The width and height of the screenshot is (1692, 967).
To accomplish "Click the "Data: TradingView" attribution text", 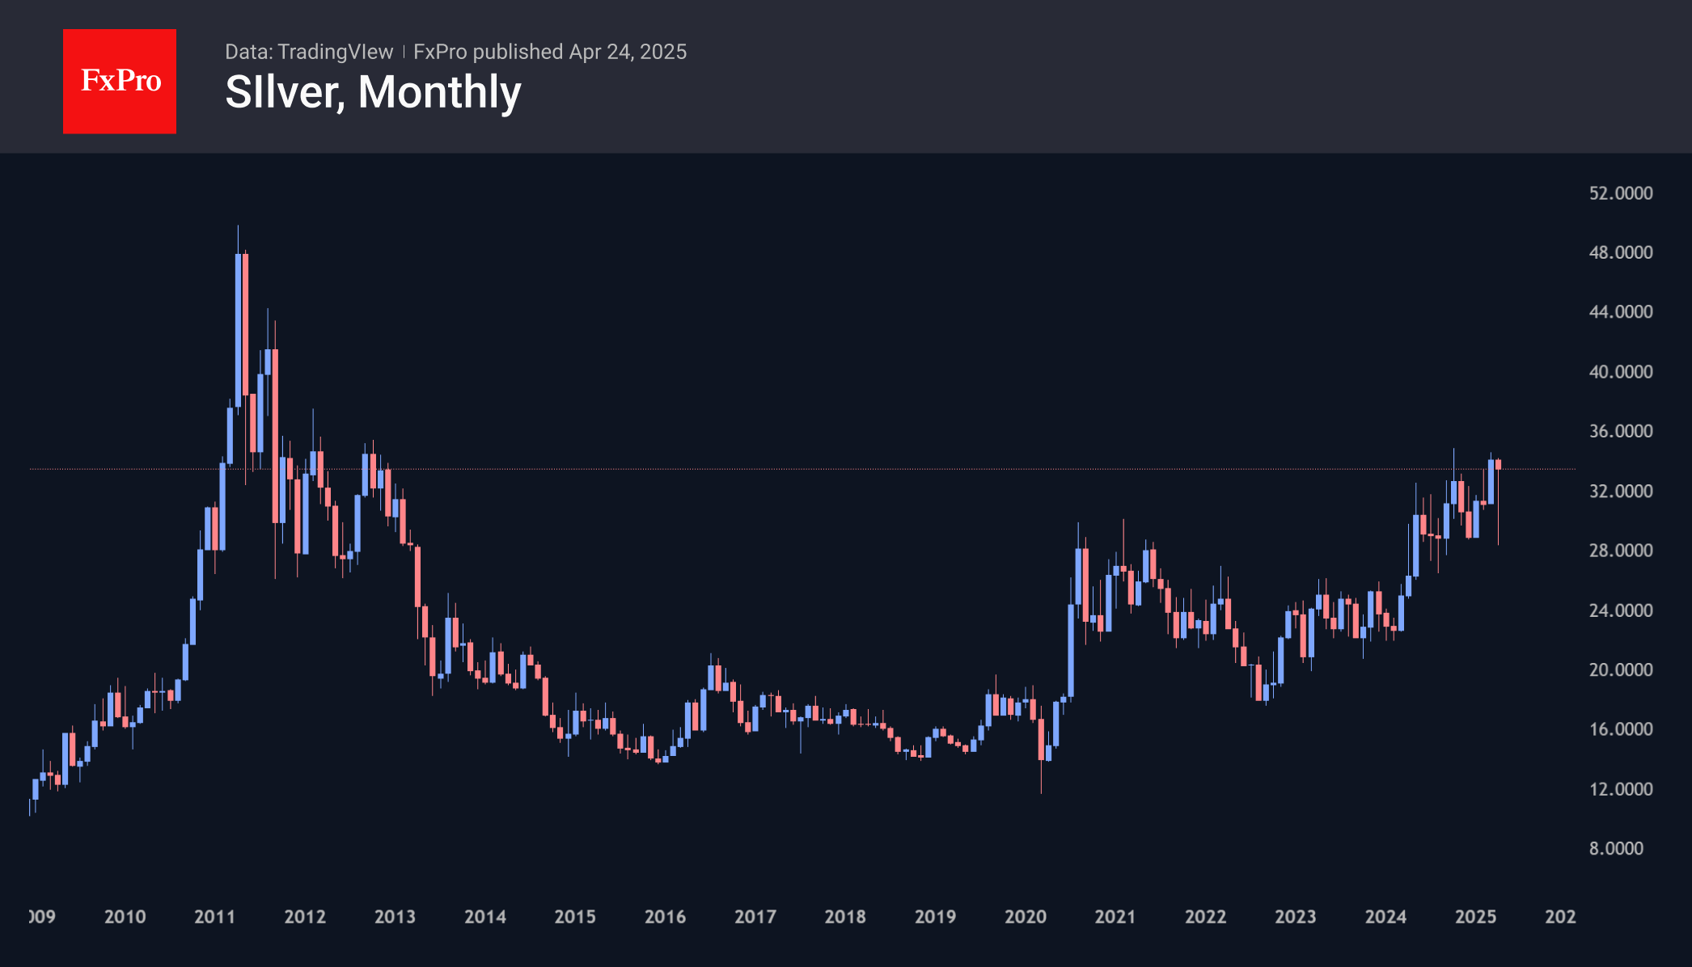I will 309,52.
